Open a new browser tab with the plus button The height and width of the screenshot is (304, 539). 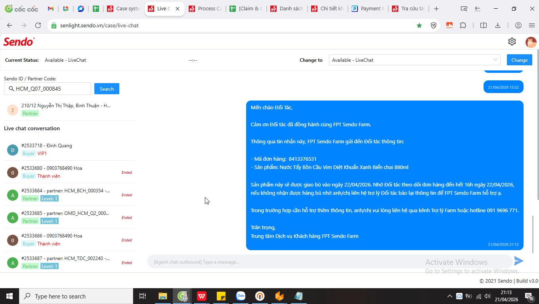click(x=436, y=9)
